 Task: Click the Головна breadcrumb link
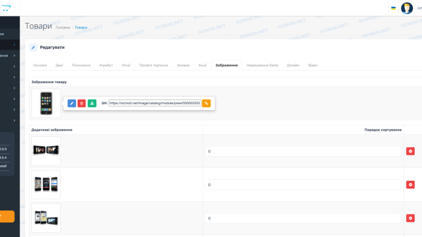[x=63, y=27]
